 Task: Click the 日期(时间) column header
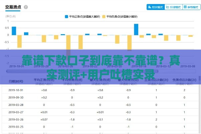click(16, 81)
